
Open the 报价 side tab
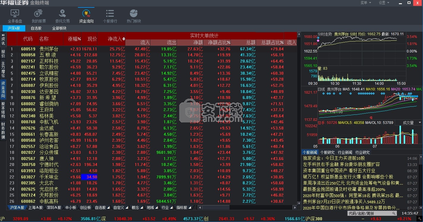[x=3, y=54]
